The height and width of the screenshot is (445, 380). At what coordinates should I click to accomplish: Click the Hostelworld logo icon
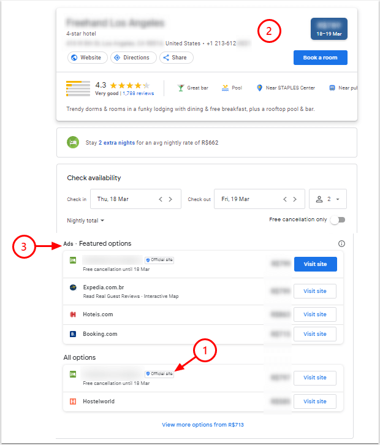[x=72, y=401]
